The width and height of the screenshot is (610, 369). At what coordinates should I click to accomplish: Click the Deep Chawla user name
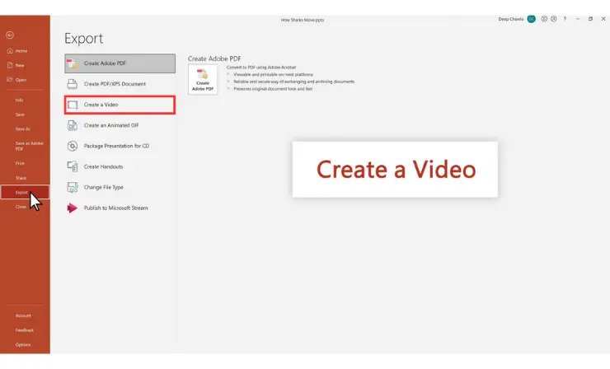(511, 19)
